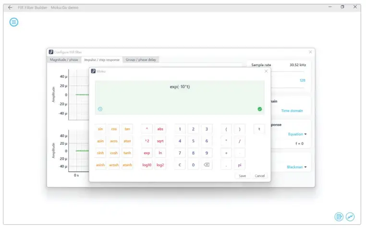Click the divide / operator key
The image size is (366, 228).
240,141
